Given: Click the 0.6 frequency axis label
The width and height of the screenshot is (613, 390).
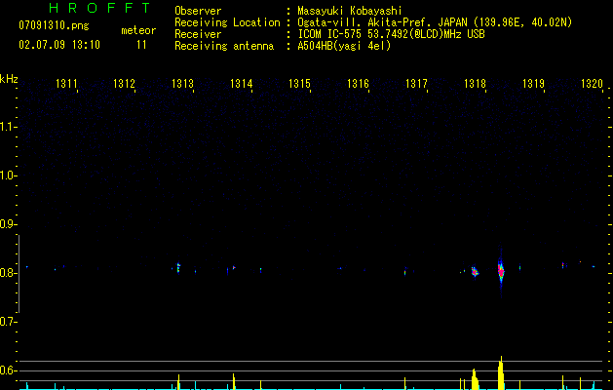Looking at the screenshot, I should point(8,370).
